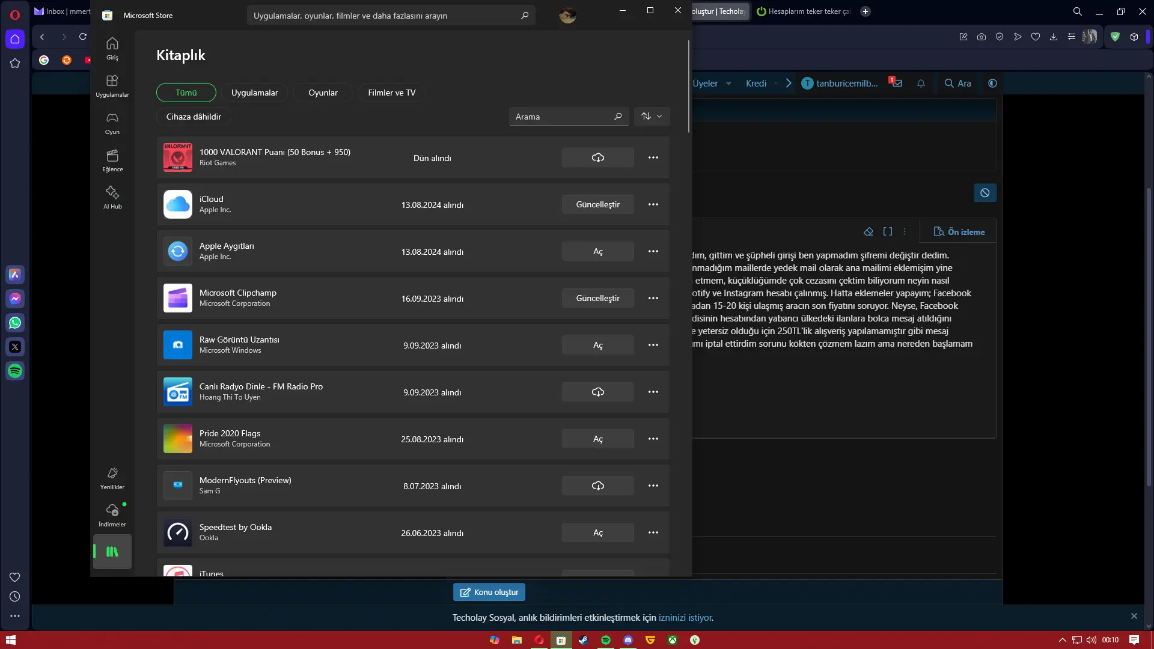1154x649 pixels.
Task: Focus the Store top search box
Action: [391, 16]
